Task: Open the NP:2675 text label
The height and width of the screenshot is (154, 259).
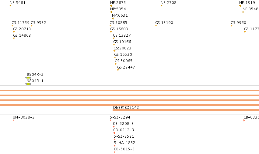Action: [118, 3]
